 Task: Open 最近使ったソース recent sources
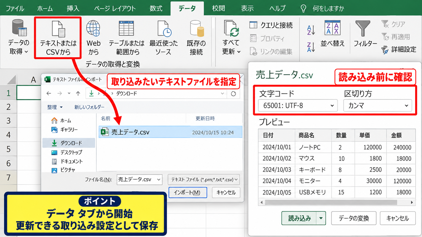[x=164, y=38]
